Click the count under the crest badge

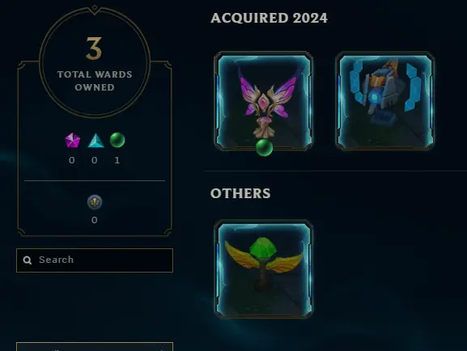pos(95,220)
